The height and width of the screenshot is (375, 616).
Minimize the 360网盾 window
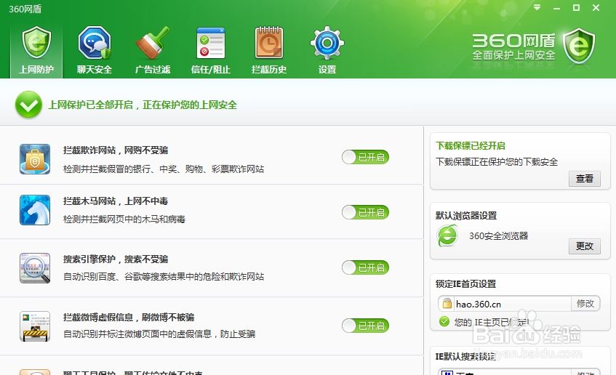(x=556, y=8)
